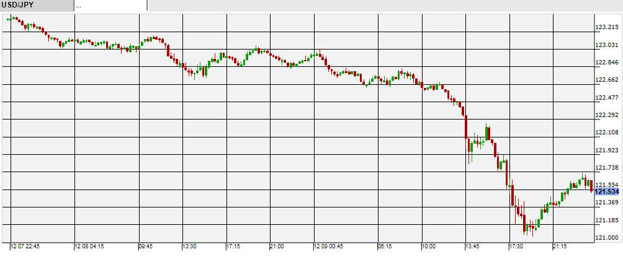
Task: Click the 123.031 price axis label
Action: pos(607,45)
